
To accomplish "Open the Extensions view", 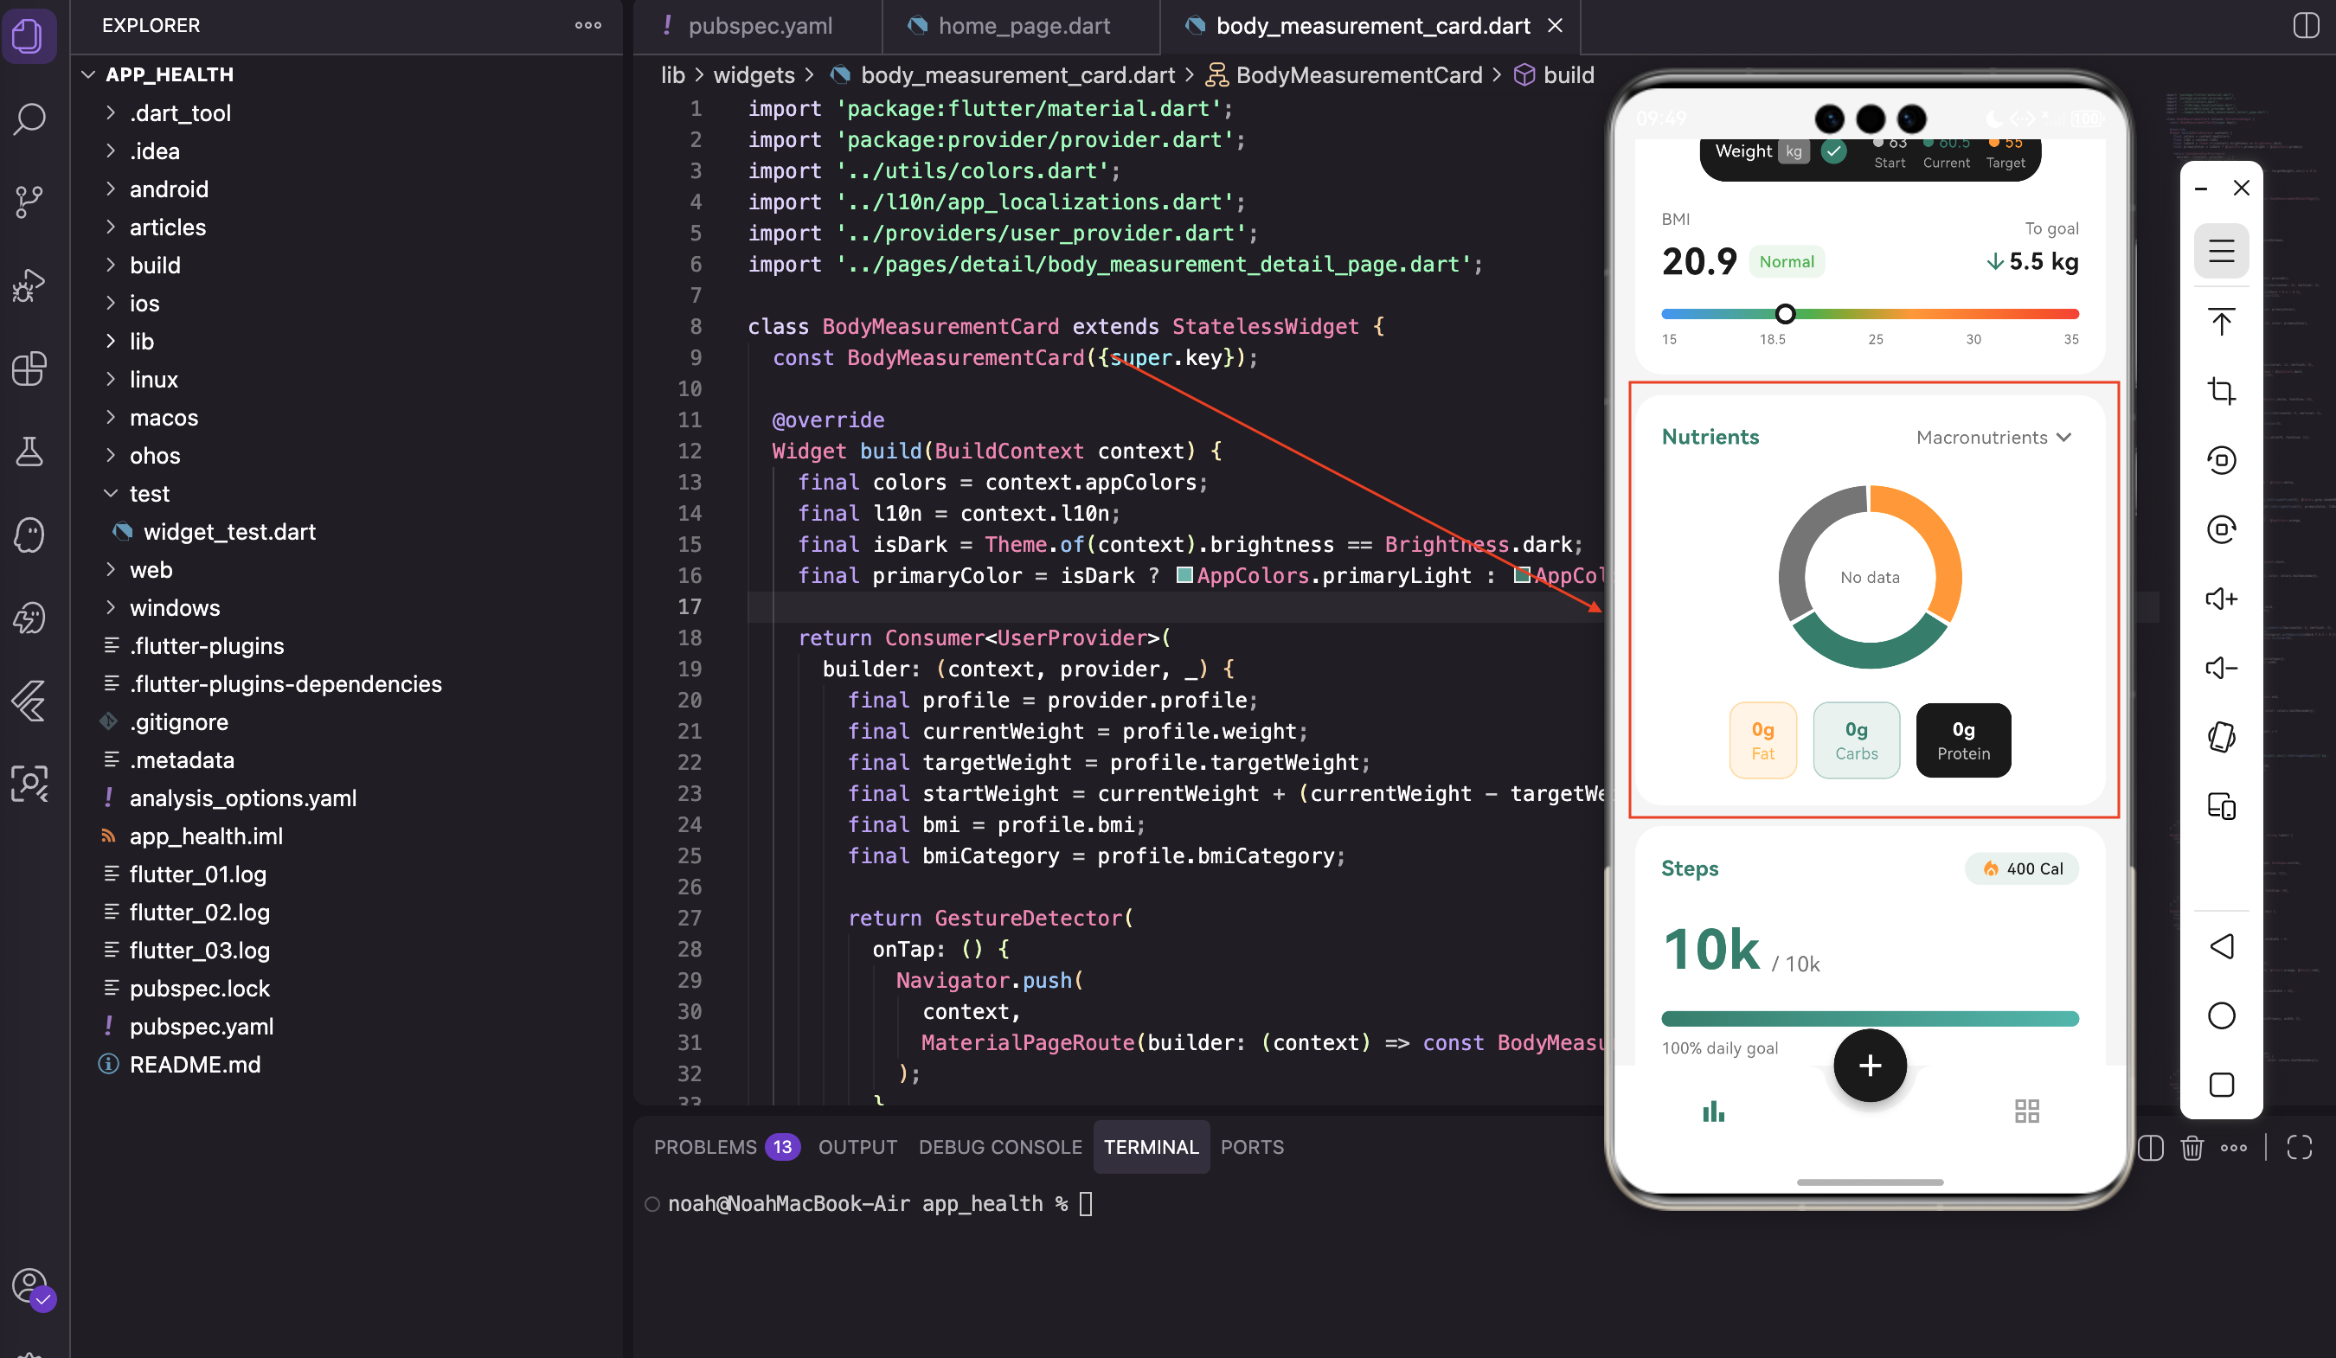I will [x=29, y=368].
